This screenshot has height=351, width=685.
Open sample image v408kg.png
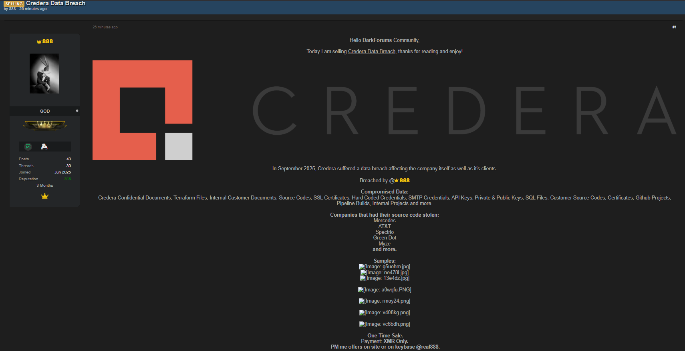pyautogui.click(x=384, y=313)
